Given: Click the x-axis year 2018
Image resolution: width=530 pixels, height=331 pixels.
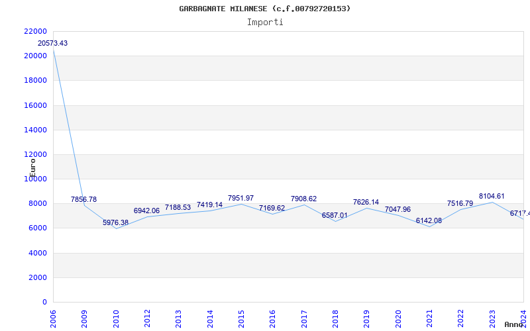Looking at the screenshot, I should tap(335, 319).
